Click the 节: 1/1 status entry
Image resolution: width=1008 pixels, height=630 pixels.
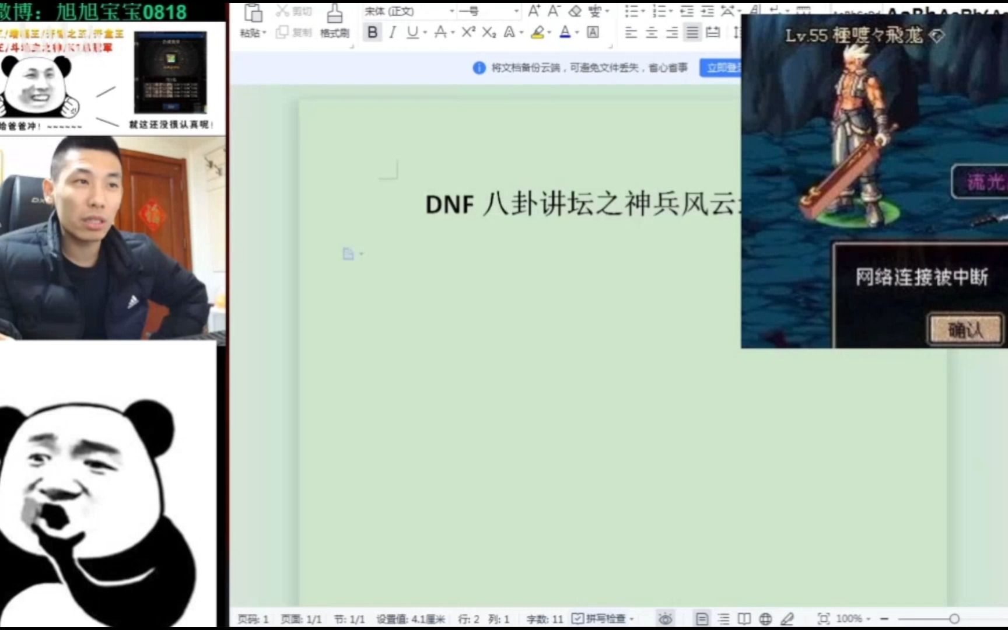tap(349, 619)
